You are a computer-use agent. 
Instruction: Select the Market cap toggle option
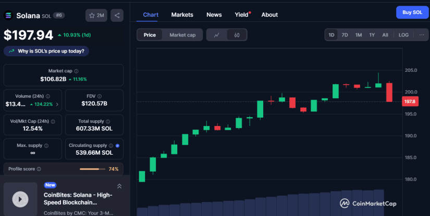182,35
